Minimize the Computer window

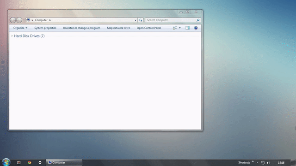[x=181, y=12]
